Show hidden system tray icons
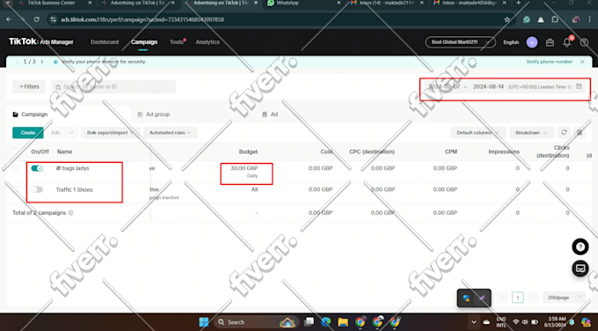This screenshot has width=598, height=331. (474, 322)
